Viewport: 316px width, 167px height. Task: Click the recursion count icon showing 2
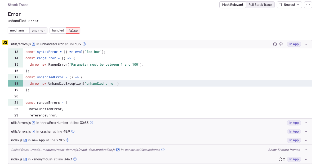coord(281,159)
